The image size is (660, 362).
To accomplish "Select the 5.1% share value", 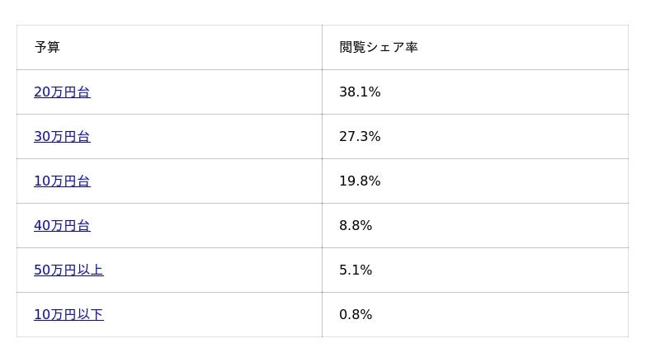I will pos(356,270).
